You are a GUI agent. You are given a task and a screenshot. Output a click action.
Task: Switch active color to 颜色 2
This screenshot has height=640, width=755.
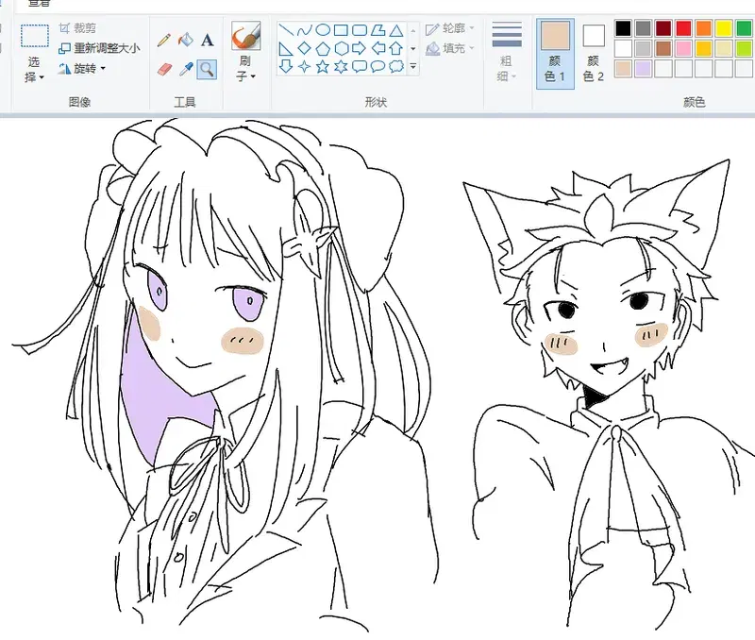(594, 54)
